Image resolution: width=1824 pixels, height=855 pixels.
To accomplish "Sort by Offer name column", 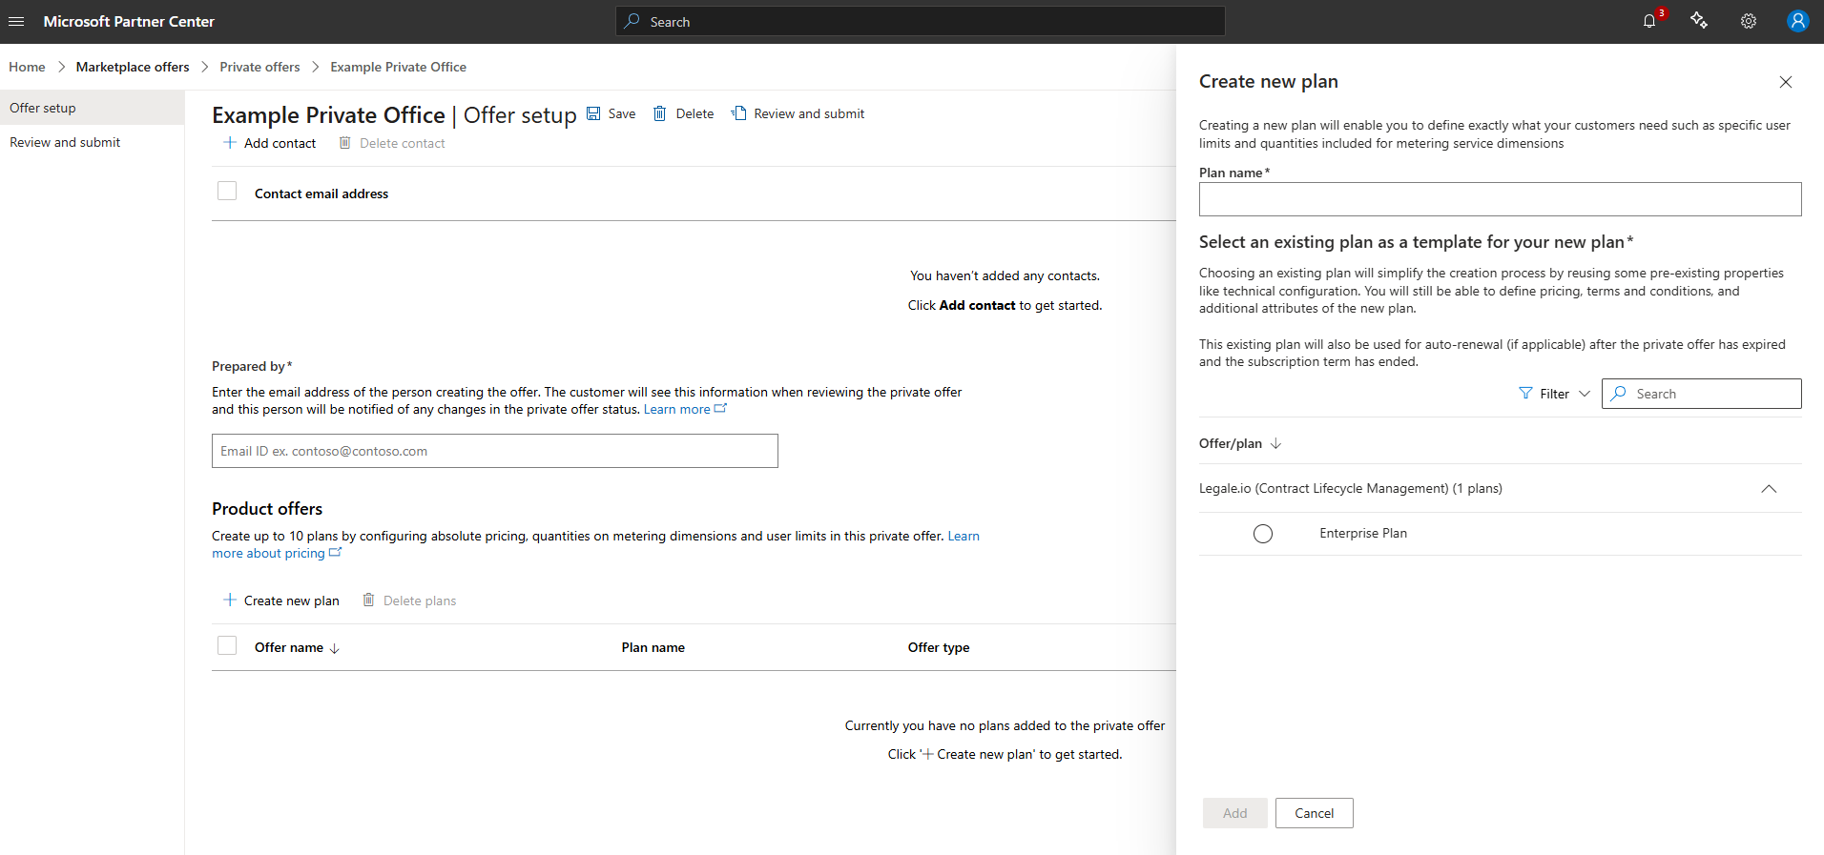I will pos(297,647).
